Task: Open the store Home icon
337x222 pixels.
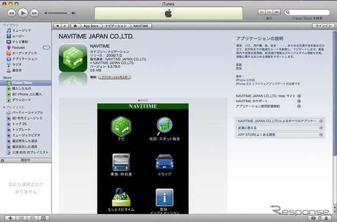Action: point(75,26)
